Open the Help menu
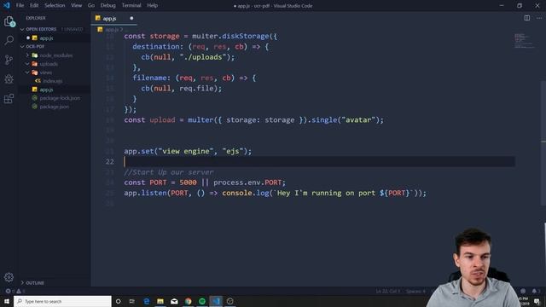 pos(152,5)
